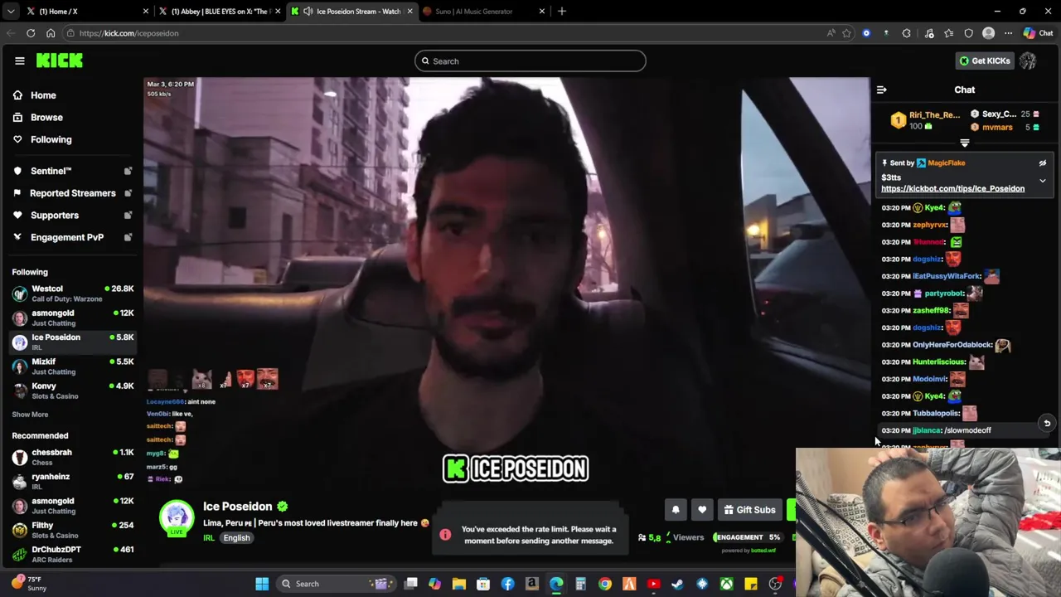Open Konvy channel in Following list
This screenshot has width=1061, height=597.
click(x=72, y=391)
